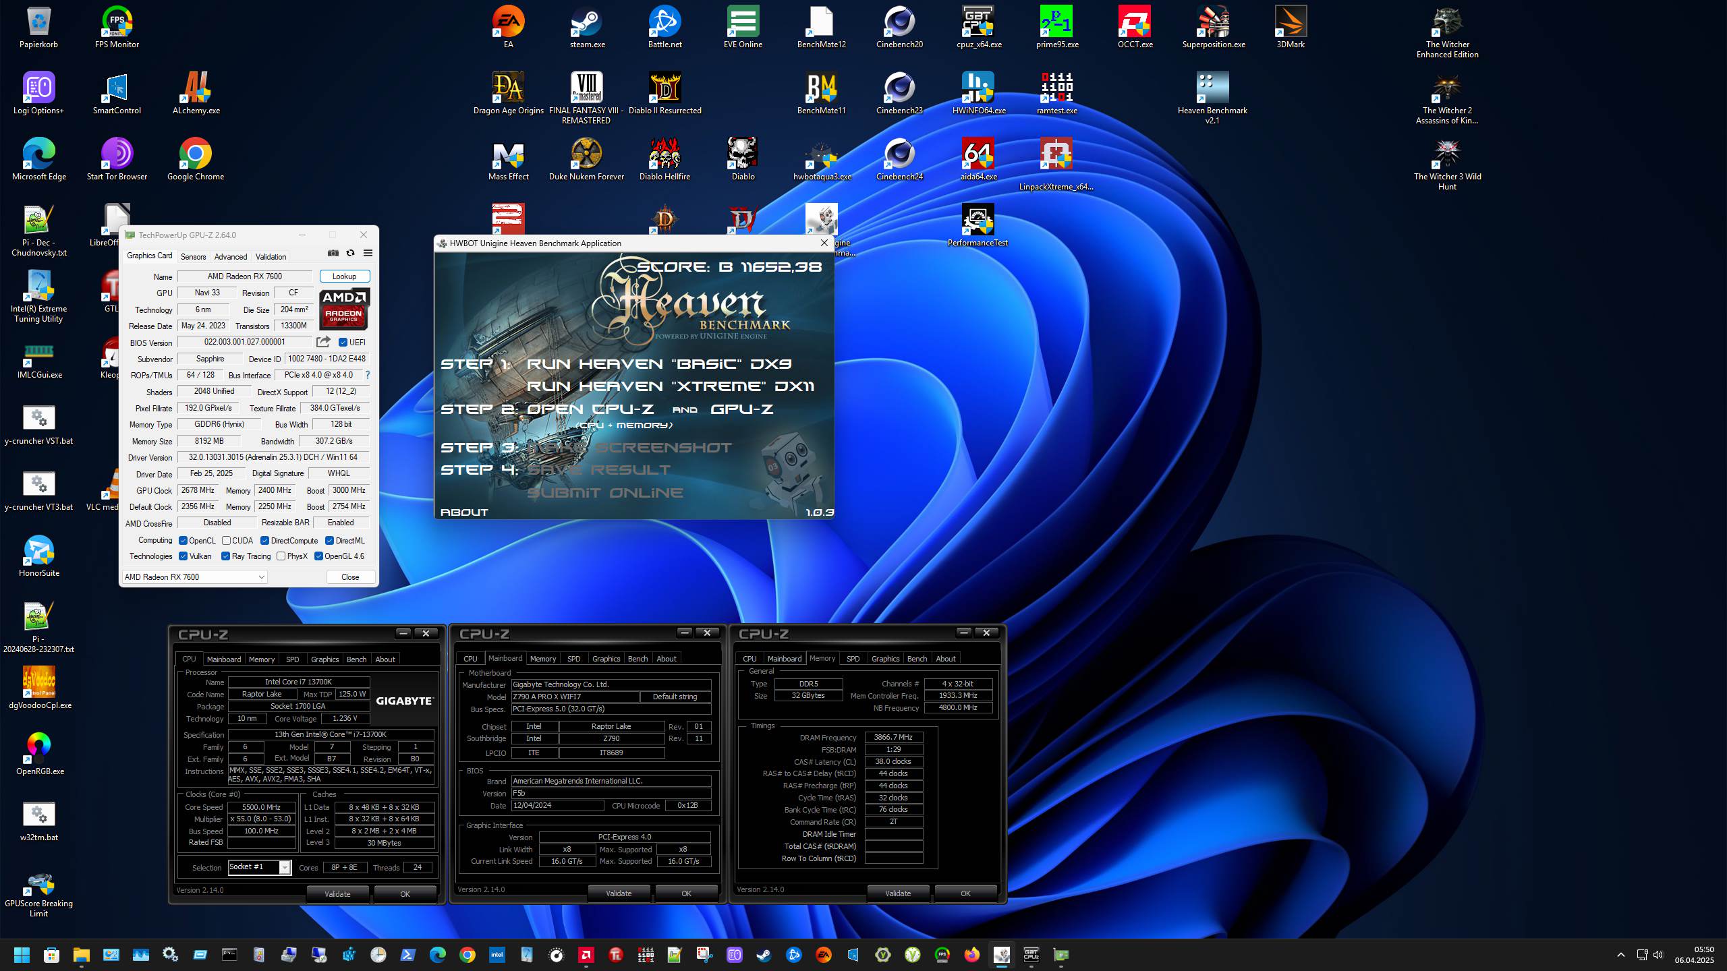Click the Bus Interface question mark in GPU-Z
Viewport: 1727px width, 971px height.
(x=368, y=375)
